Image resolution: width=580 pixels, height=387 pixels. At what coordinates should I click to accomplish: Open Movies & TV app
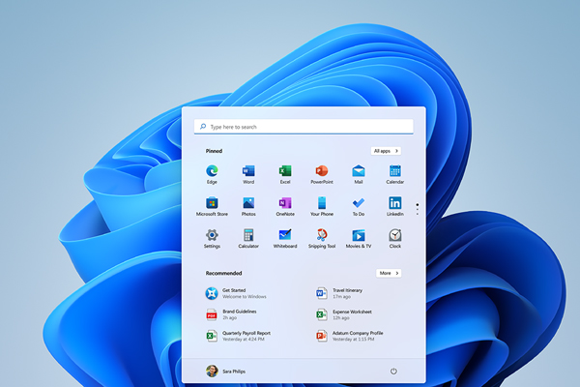tap(359, 235)
